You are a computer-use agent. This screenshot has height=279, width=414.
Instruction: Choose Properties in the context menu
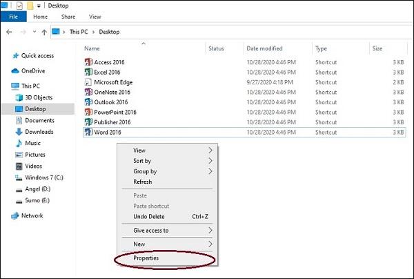point(146,258)
